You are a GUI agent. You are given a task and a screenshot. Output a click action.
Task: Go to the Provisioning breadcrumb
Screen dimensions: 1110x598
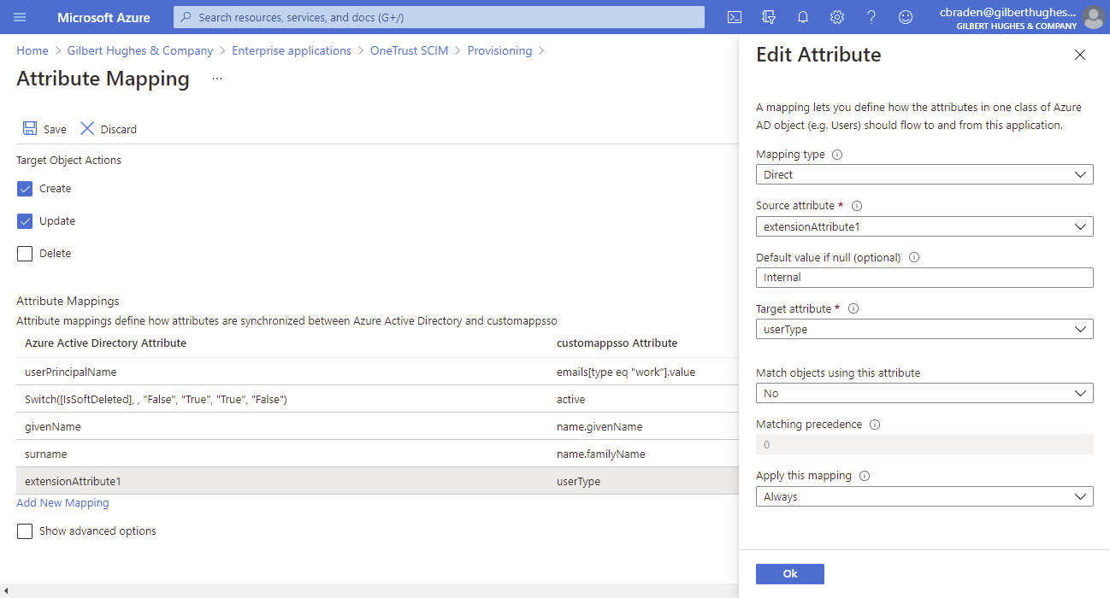pyautogui.click(x=499, y=50)
